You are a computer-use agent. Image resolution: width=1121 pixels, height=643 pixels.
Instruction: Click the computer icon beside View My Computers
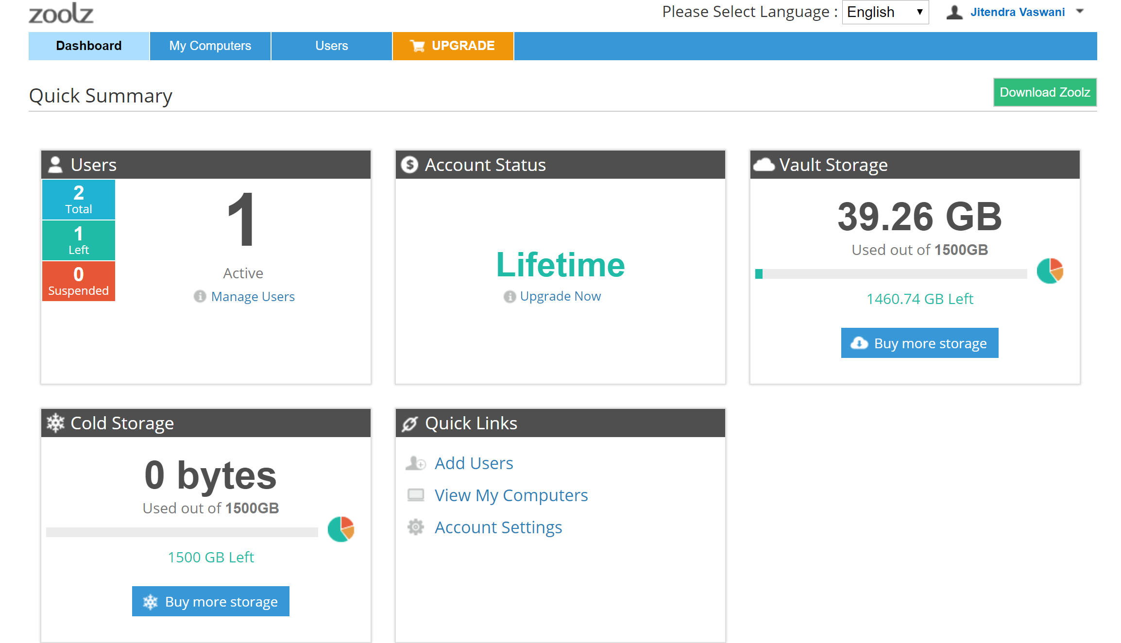point(416,495)
